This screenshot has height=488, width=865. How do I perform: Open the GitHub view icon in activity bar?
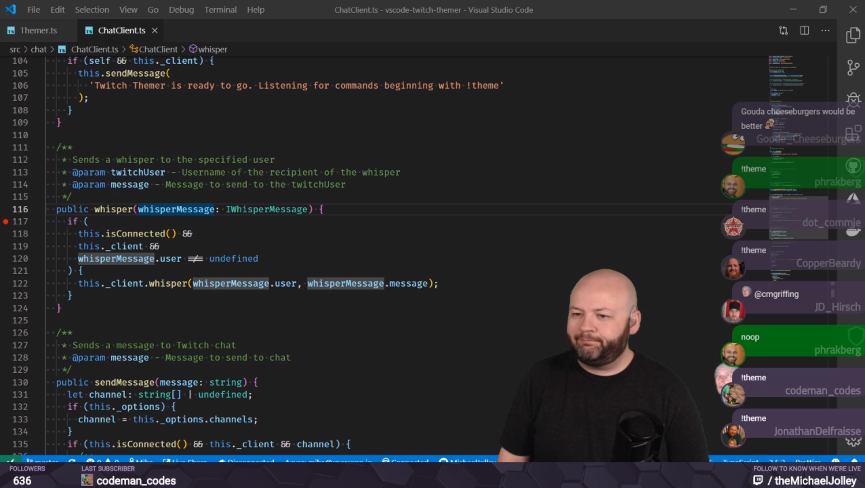(853, 166)
